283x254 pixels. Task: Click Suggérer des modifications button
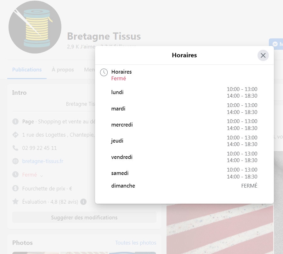[84, 217]
